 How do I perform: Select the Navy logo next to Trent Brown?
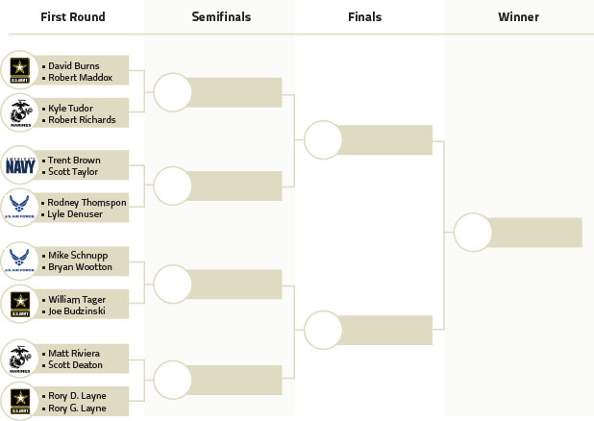coord(20,165)
